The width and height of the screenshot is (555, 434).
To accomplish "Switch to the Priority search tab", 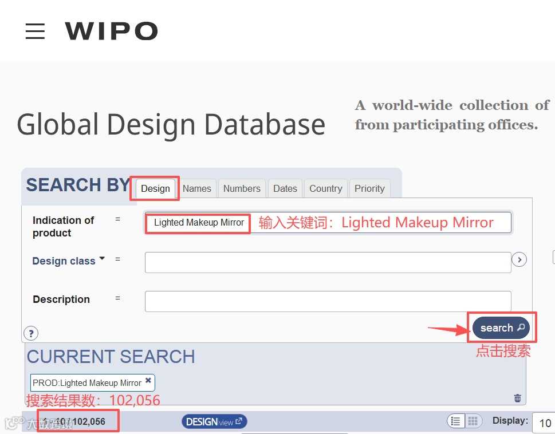I will click(369, 188).
